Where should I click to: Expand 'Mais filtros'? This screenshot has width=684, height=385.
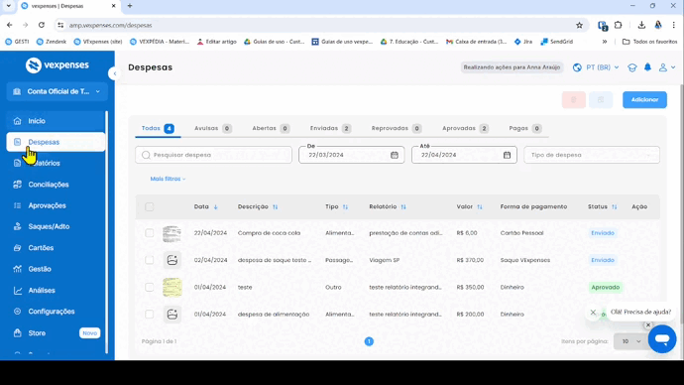tap(168, 179)
